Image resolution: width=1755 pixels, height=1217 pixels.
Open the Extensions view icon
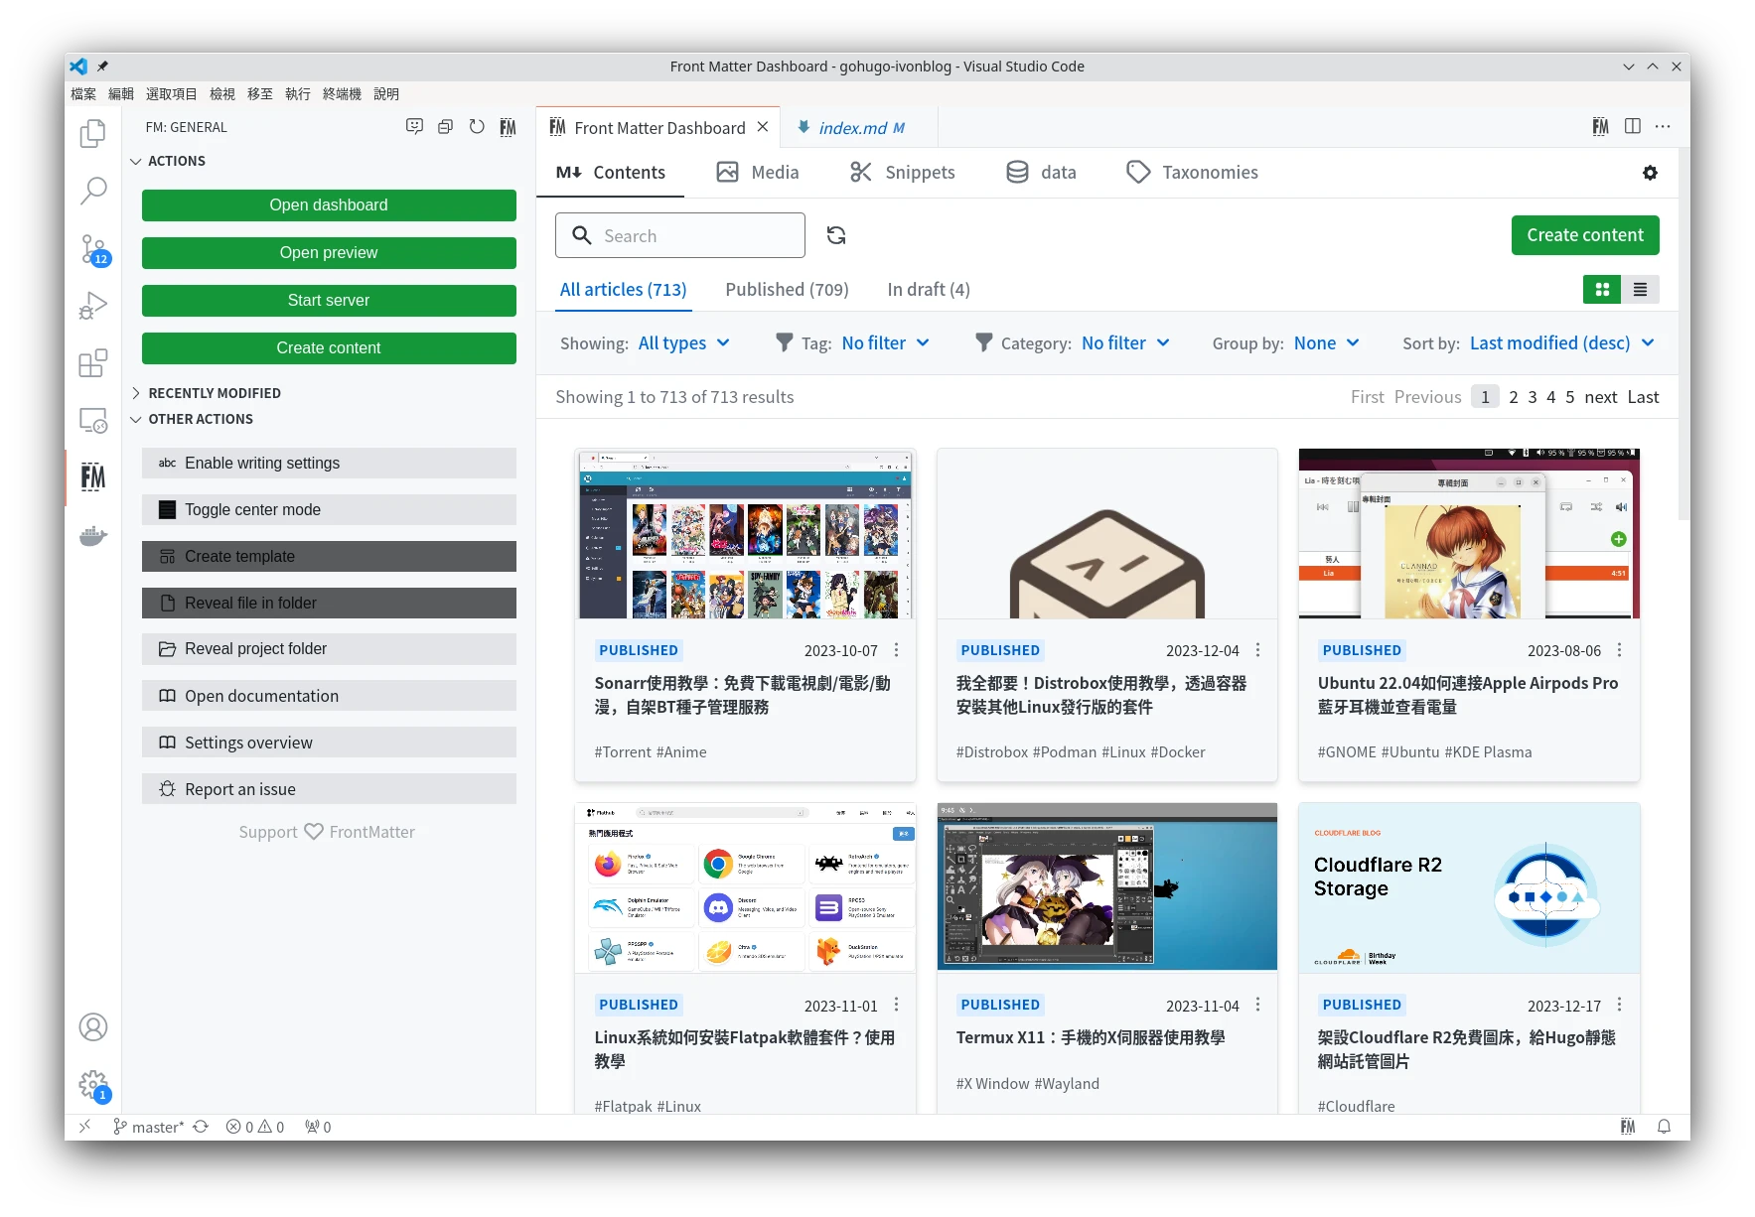92,363
